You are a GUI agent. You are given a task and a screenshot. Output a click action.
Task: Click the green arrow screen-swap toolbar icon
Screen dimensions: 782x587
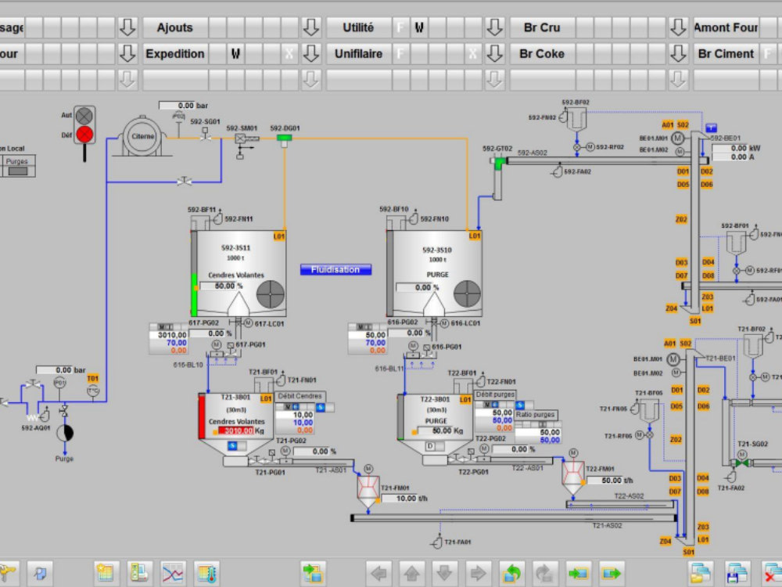coord(313,573)
